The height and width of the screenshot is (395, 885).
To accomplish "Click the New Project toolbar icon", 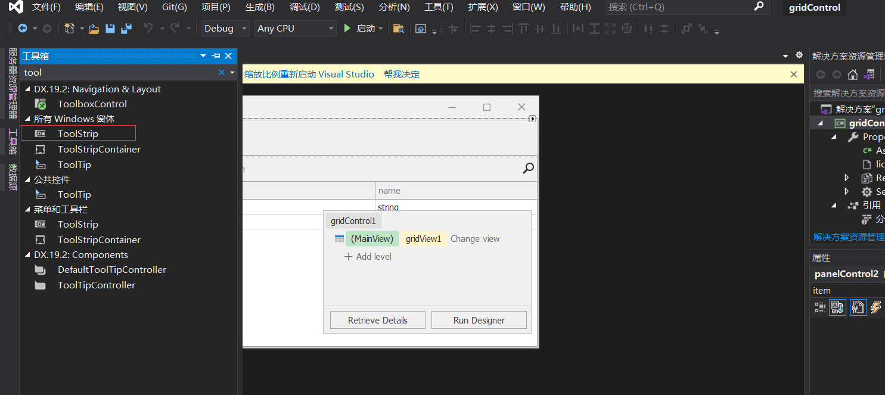I will [x=69, y=28].
